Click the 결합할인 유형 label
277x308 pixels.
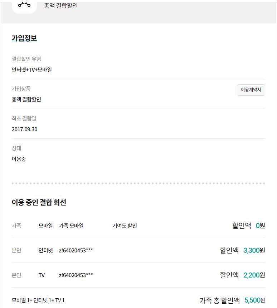click(26, 59)
